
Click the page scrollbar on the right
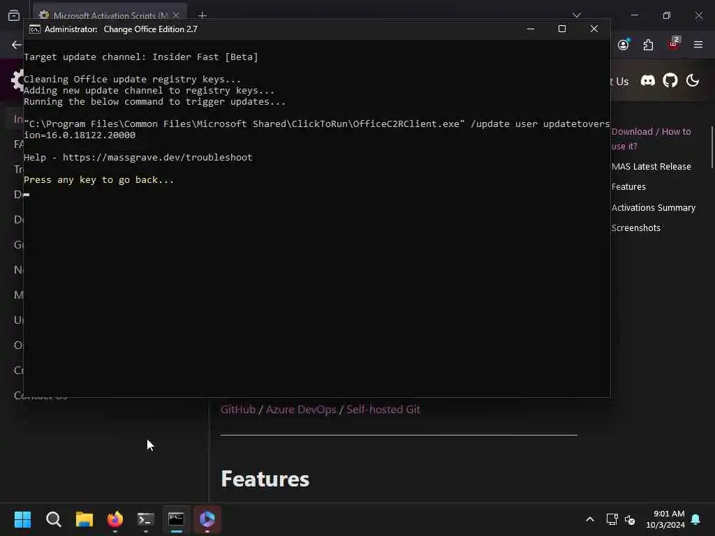[712, 147]
